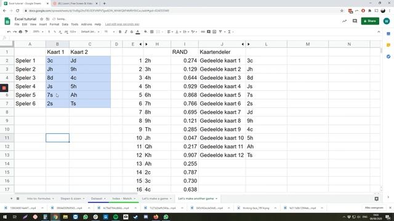Open more number formats dropdown
This screenshot has height=221, width=394.
[x=73, y=32]
